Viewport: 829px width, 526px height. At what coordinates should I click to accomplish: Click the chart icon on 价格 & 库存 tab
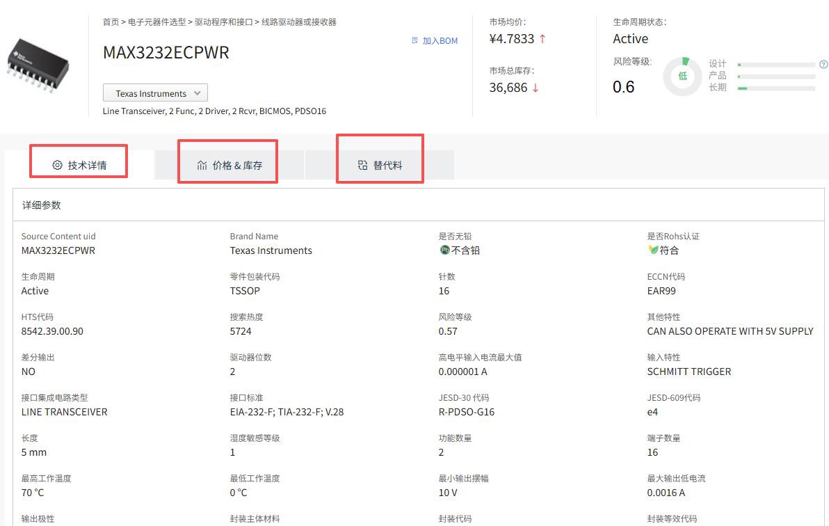point(202,165)
